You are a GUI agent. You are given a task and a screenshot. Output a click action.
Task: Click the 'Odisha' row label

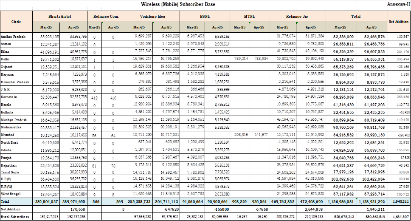(x=6, y=150)
